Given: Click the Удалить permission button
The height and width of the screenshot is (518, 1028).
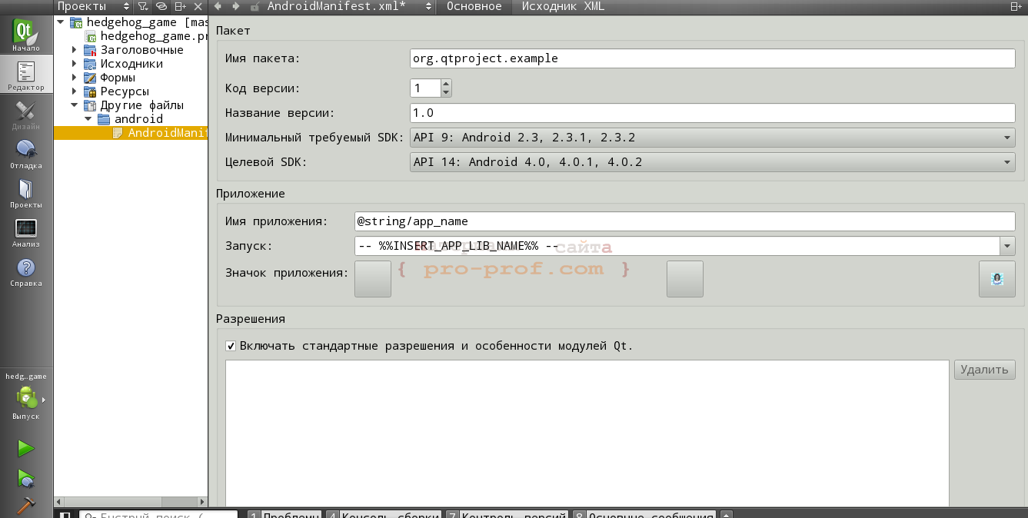Looking at the screenshot, I should click(x=984, y=370).
